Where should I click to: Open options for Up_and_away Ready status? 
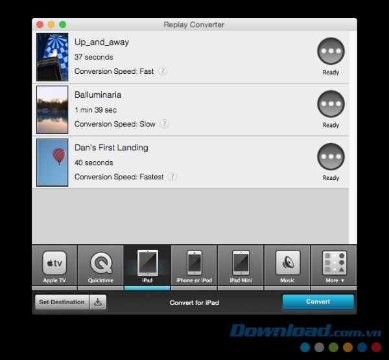tap(331, 52)
